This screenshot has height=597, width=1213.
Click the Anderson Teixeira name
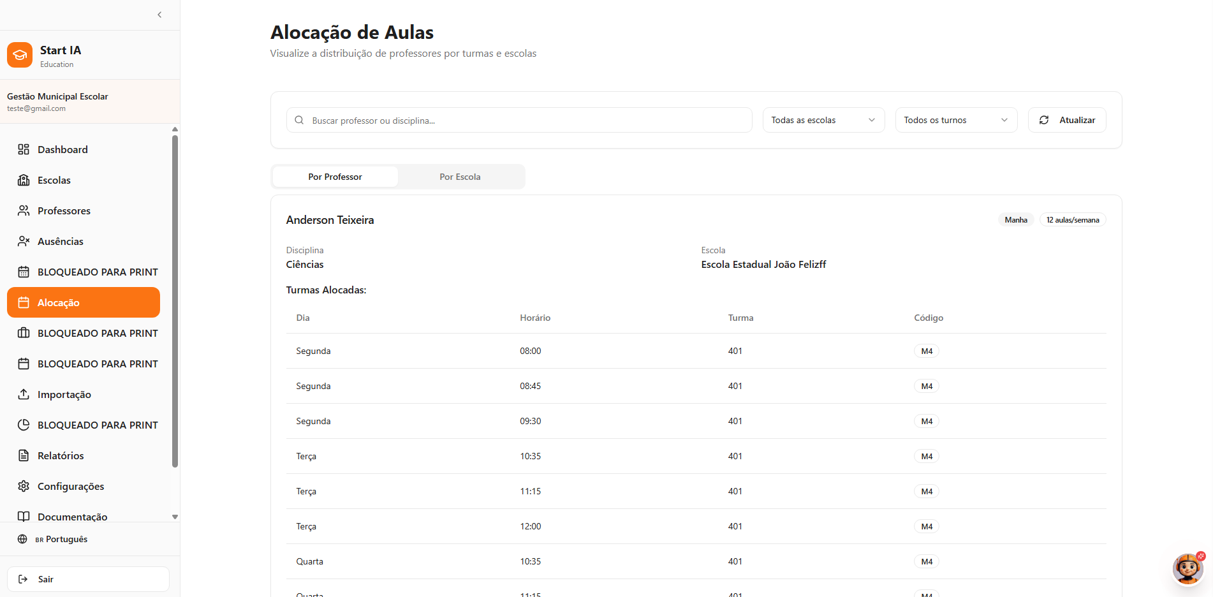[x=330, y=220]
